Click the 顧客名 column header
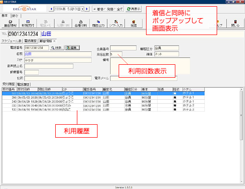This screenshot has width=245, height=189. [x=113, y=89]
